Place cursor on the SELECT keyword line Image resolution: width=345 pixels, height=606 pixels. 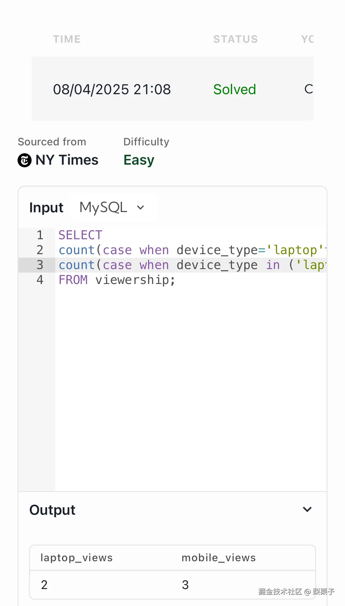[80, 235]
